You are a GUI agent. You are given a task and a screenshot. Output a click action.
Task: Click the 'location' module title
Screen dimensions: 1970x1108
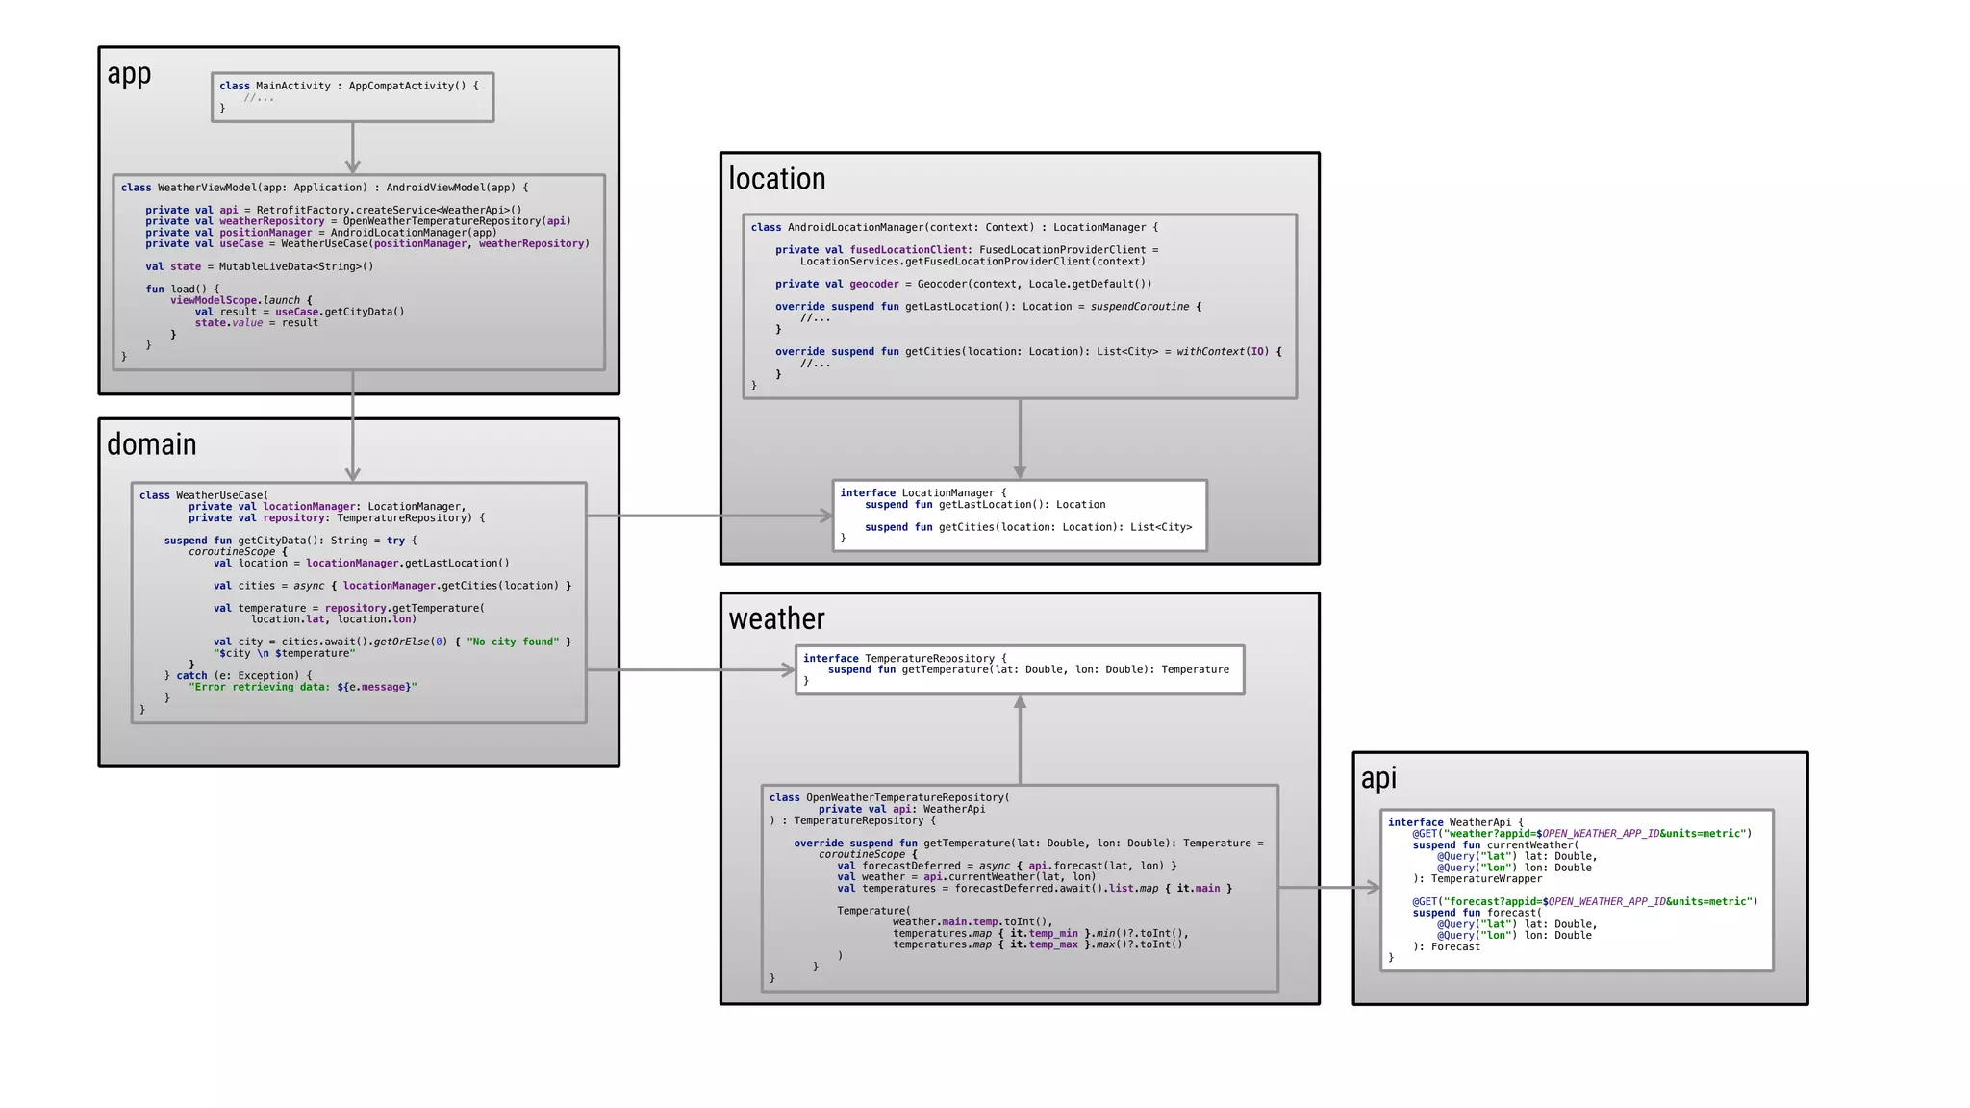coord(777,179)
